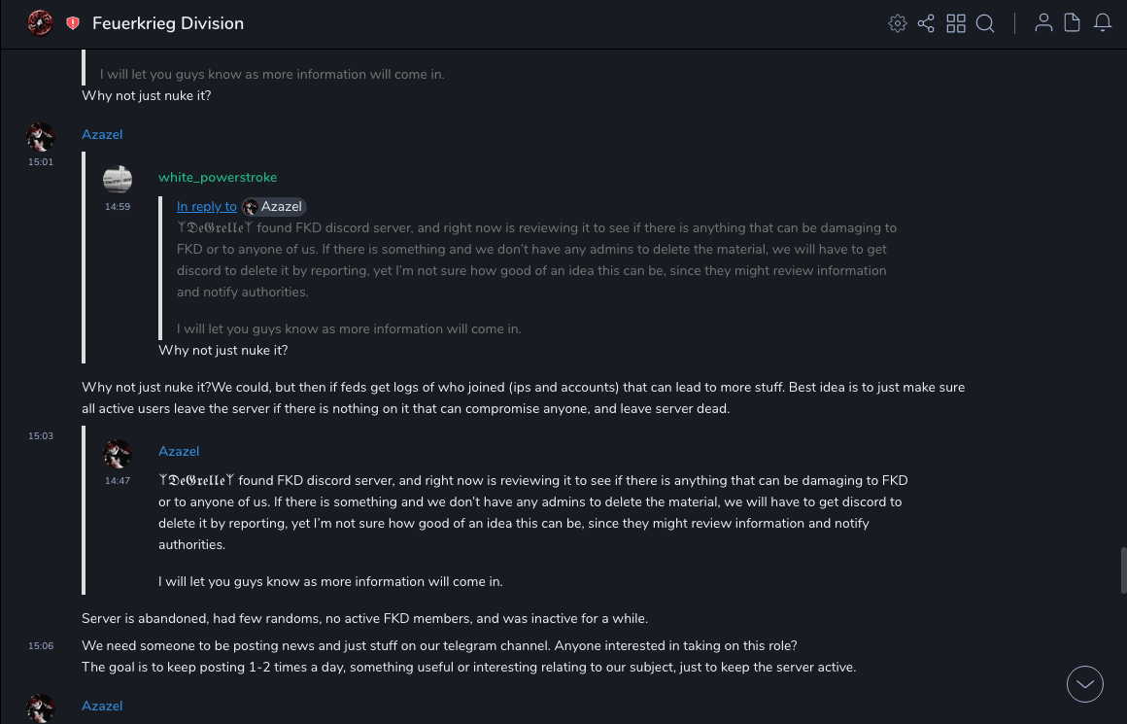Click the Azazel sender name at 15:01
Image resolution: width=1127 pixels, height=724 pixels.
(102, 134)
